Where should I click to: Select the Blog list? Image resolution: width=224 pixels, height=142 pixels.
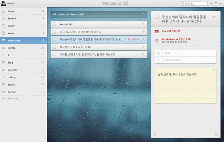click(23, 63)
